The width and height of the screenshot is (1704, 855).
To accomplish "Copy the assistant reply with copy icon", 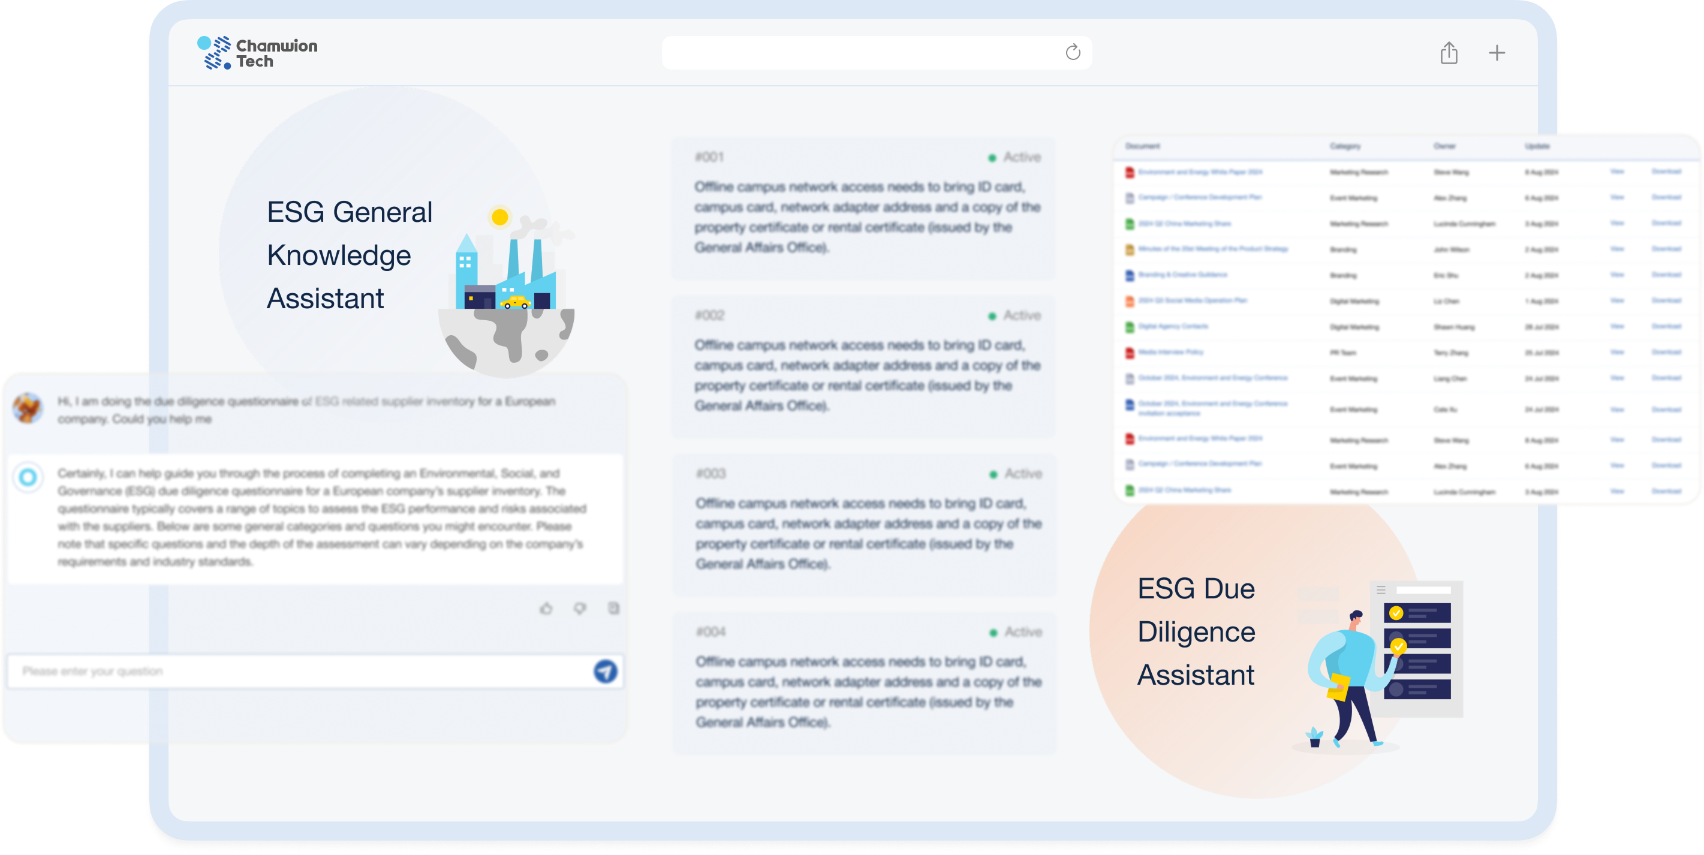I will [613, 609].
